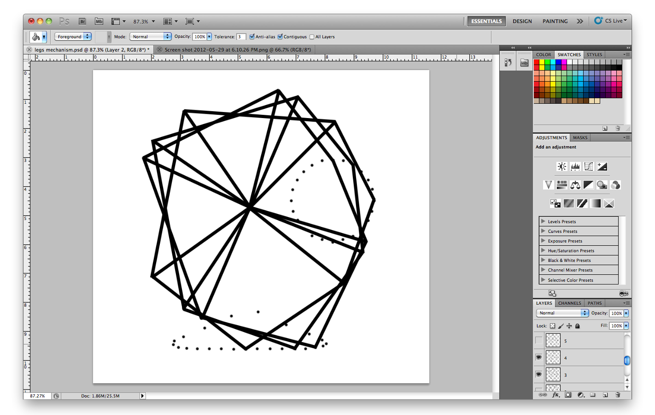655x415 pixels.
Task: Show layer 5 via its visibility box
Action: pos(538,341)
